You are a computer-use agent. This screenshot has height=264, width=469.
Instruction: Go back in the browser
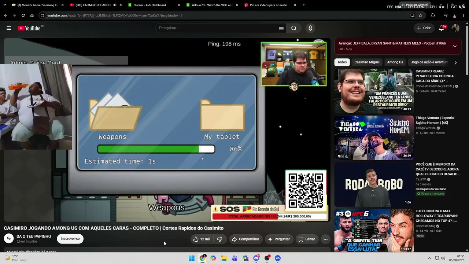tap(5, 15)
